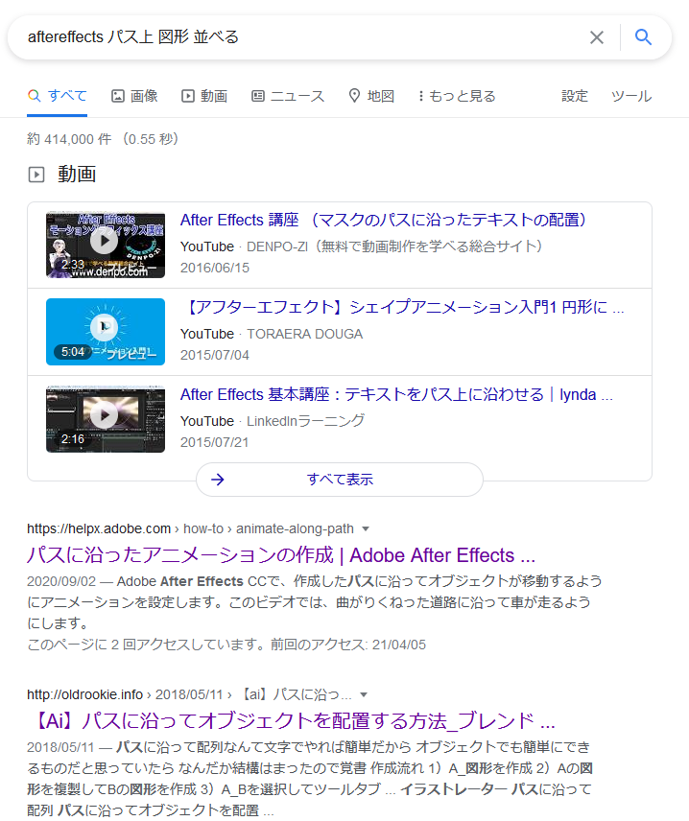
Task: Open the ニュース tab
Action: 288,96
